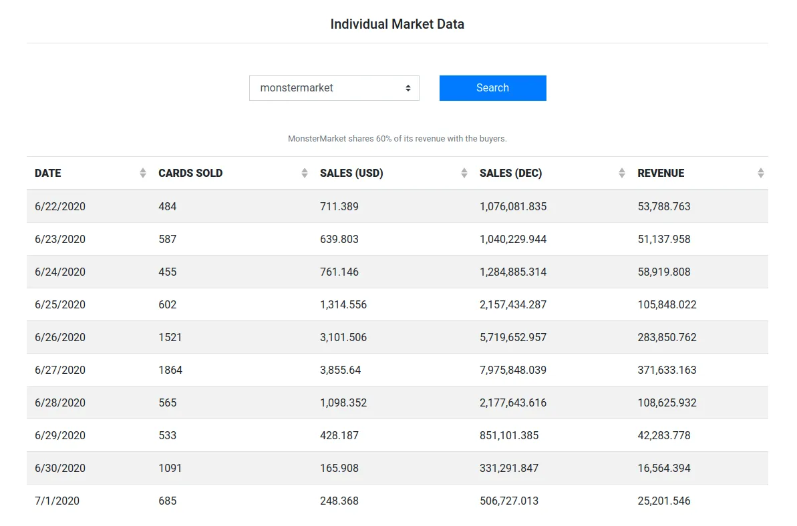Viewport: 797px width, 526px height.
Task: Select the 7/1/2020 row date
Action: pyautogui.click(x=57, y=501)
